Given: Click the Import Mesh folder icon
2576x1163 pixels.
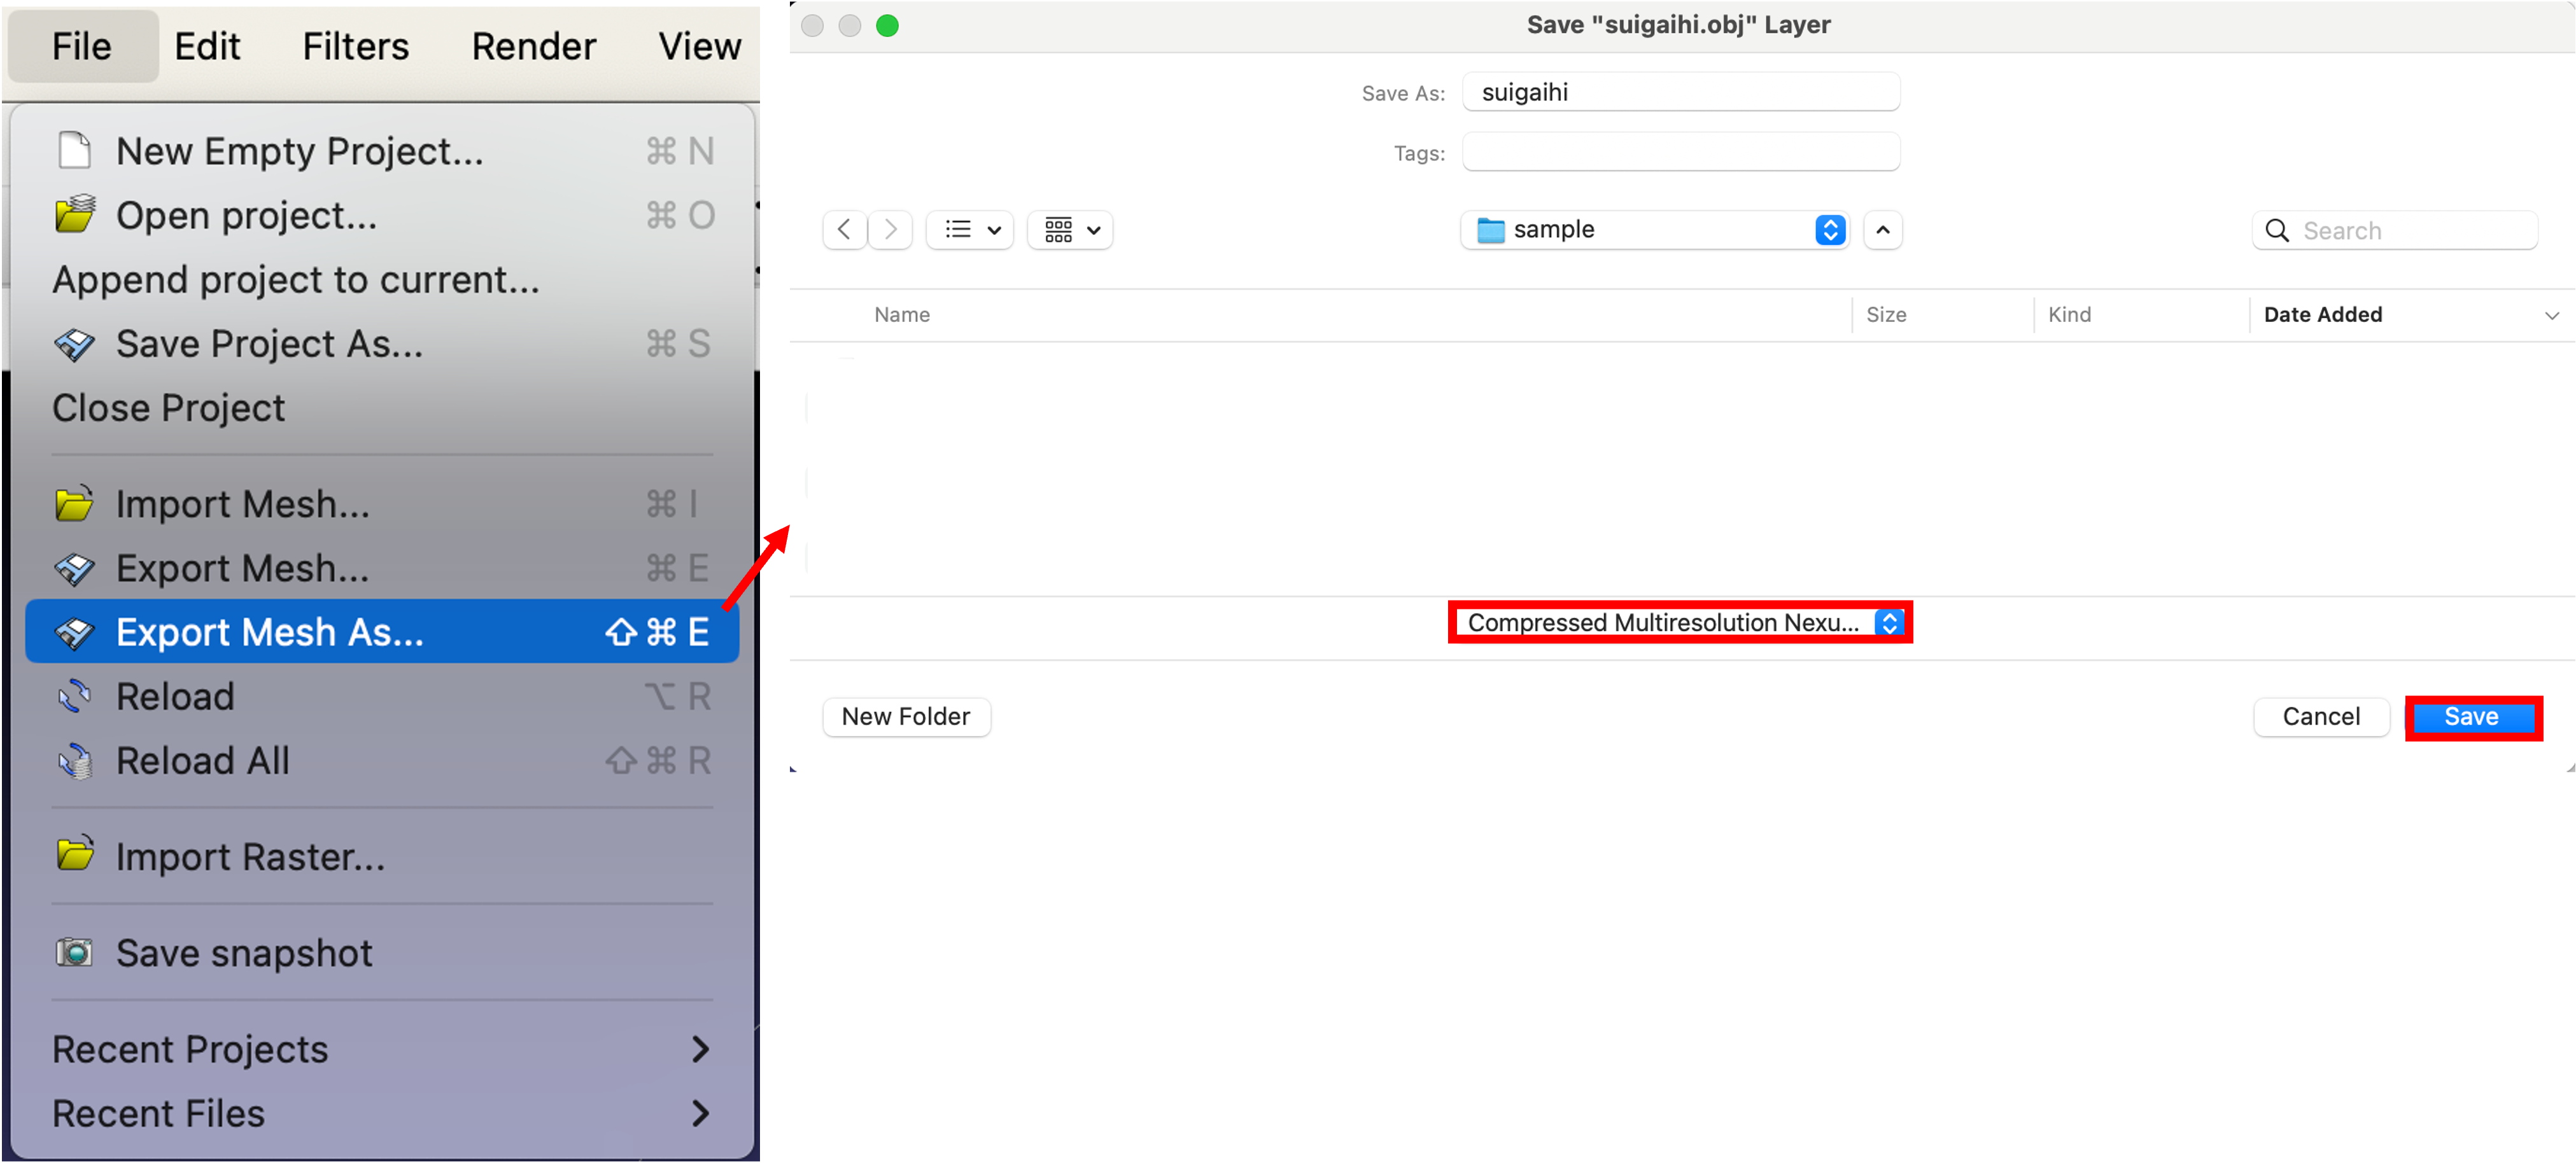Looking at the screenshot, I should pyautogui.click(x=75, y=504).
